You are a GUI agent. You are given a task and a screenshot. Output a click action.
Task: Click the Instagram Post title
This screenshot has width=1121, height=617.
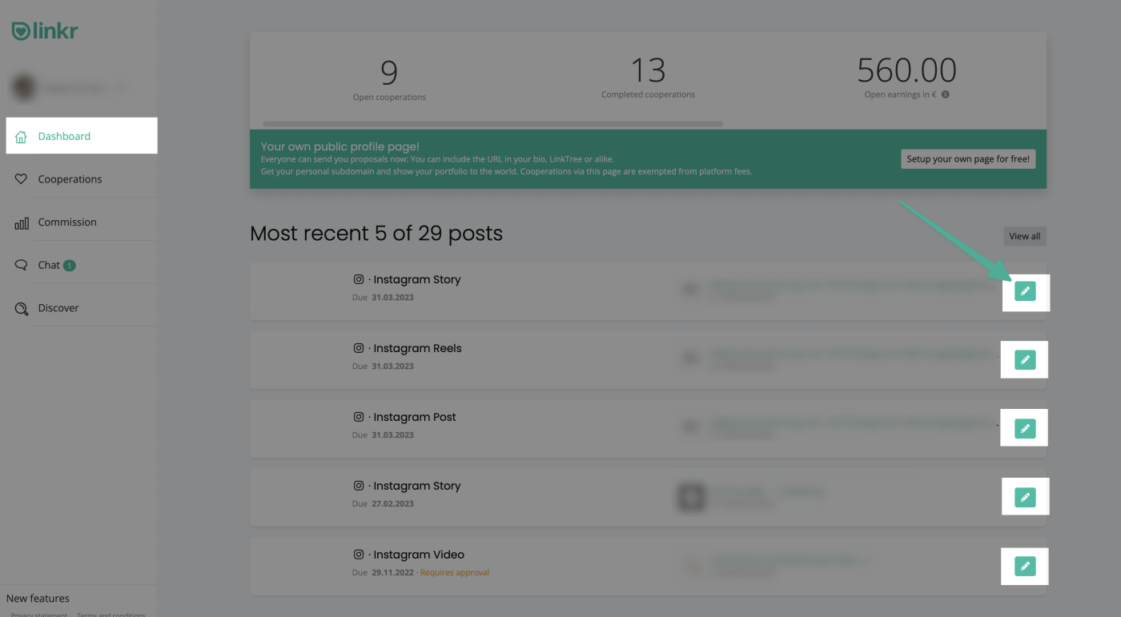415,417
